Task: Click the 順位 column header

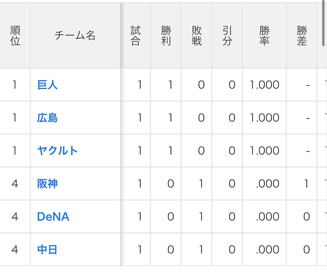Action: pos(15,36)
